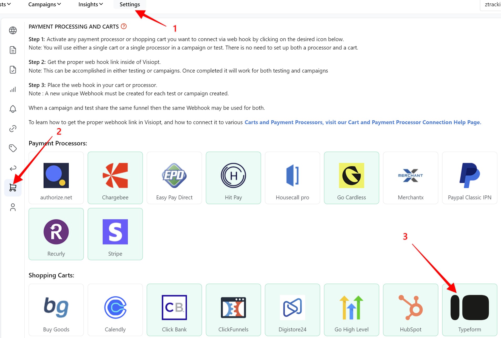
Task: Select the Go High Level cart
Action: point(352,310)
